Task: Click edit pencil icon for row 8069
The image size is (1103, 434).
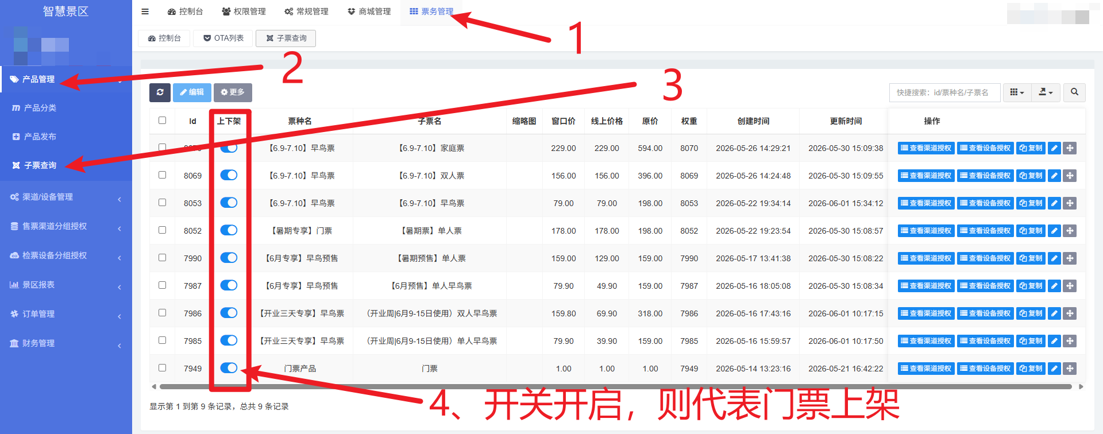Action: pos(1054,176)
